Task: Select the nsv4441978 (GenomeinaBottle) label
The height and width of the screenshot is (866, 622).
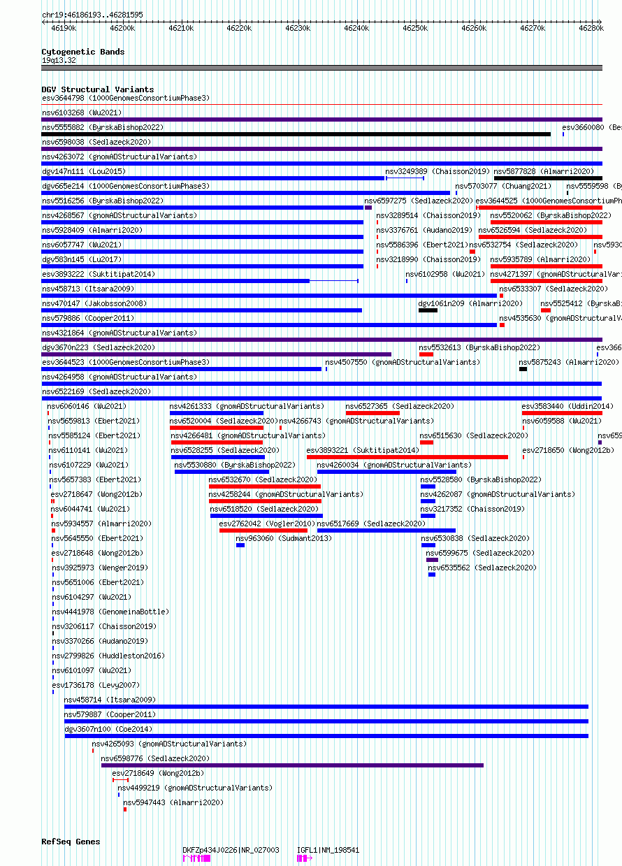Action: point(110,612)
